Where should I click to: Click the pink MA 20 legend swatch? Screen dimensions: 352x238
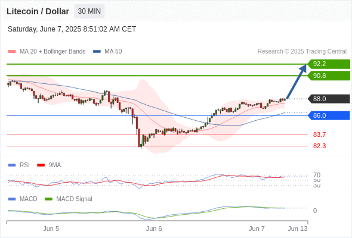point(12,52)
